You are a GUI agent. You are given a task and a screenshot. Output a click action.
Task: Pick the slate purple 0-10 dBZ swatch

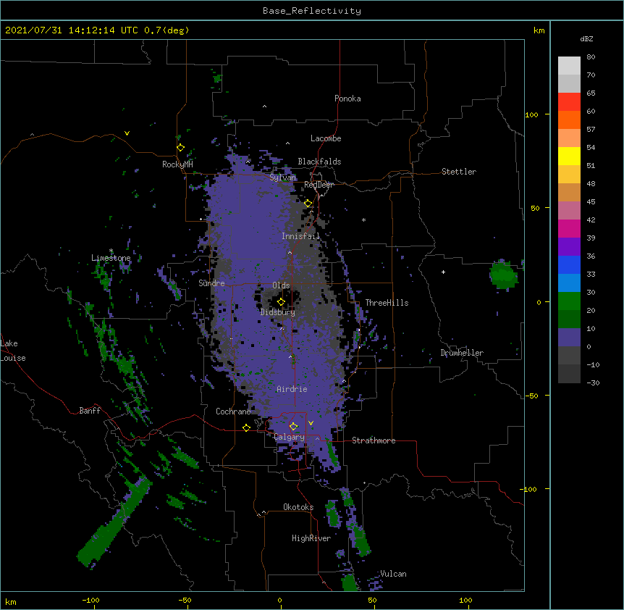point(569,338)
